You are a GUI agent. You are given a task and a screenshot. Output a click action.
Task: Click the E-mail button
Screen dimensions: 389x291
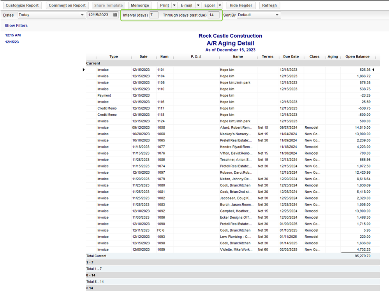pos(186,5)
